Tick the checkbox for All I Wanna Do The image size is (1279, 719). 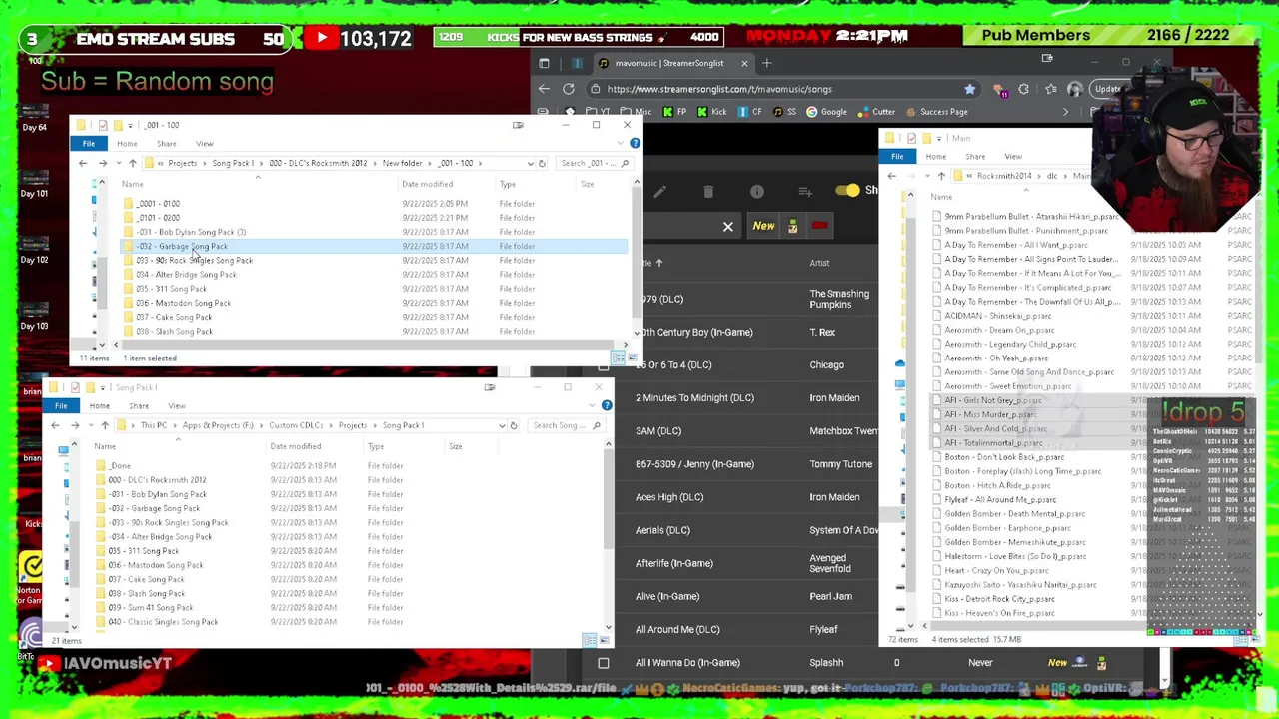pos(604,663)
